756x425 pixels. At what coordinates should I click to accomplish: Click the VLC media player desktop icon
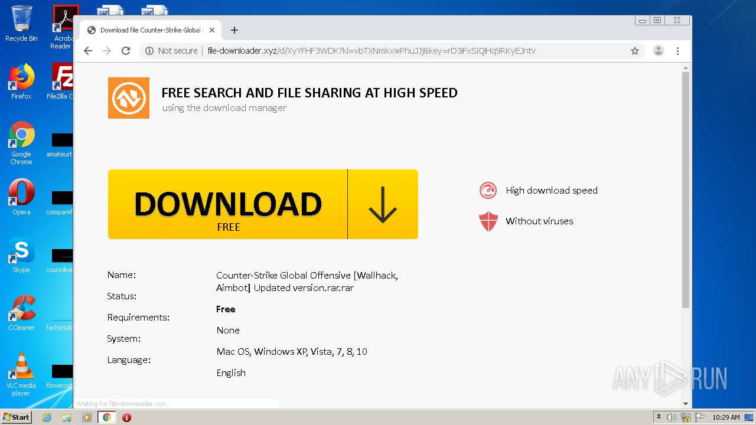pyautogui.click(x=21, y=374)
